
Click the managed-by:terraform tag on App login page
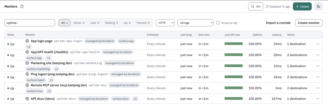(x=99, y=41)
